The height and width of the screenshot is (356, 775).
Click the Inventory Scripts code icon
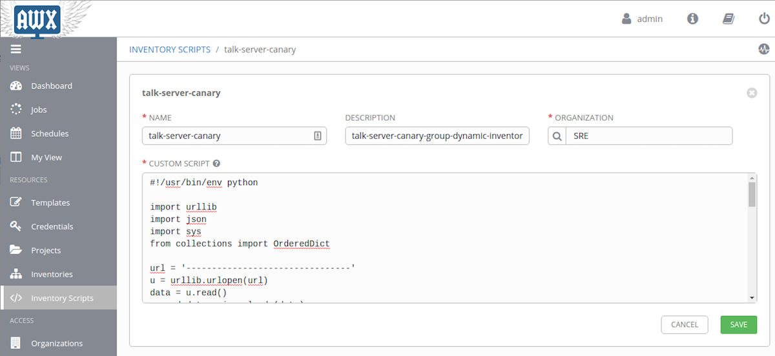coord(16,298)
